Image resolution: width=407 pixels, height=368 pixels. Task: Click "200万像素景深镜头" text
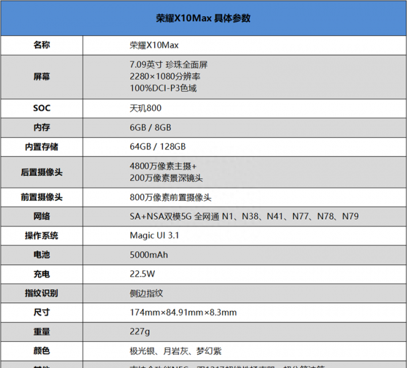pos(167,178)
